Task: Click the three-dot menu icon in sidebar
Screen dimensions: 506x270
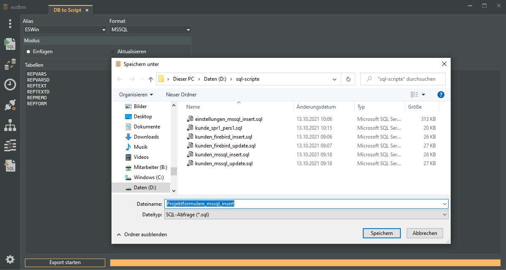Action: point(10,24)
